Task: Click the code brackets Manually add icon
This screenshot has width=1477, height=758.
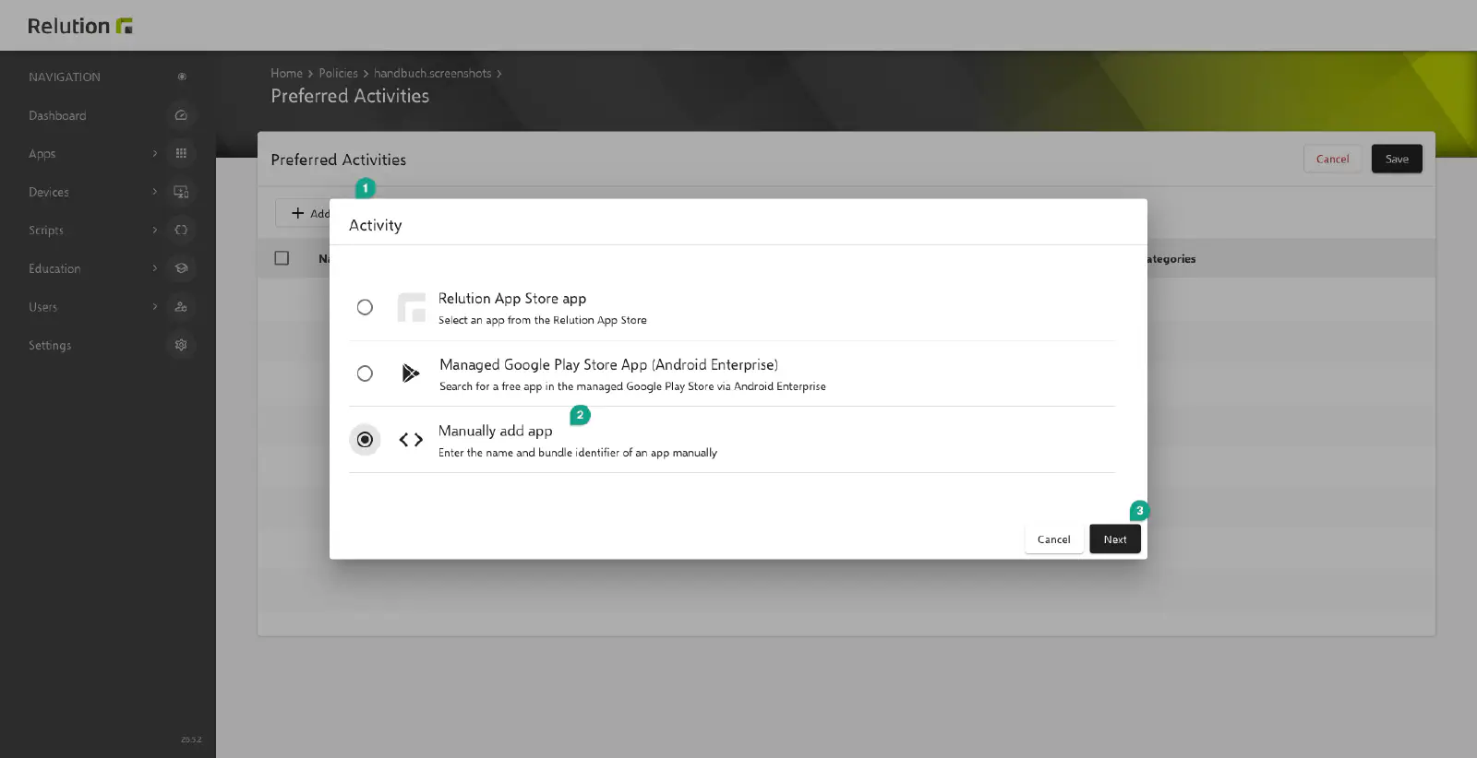Action: coord(411,440)
